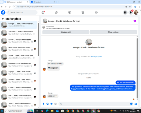Send a thumbs-up like

click(x=136, y=104)
